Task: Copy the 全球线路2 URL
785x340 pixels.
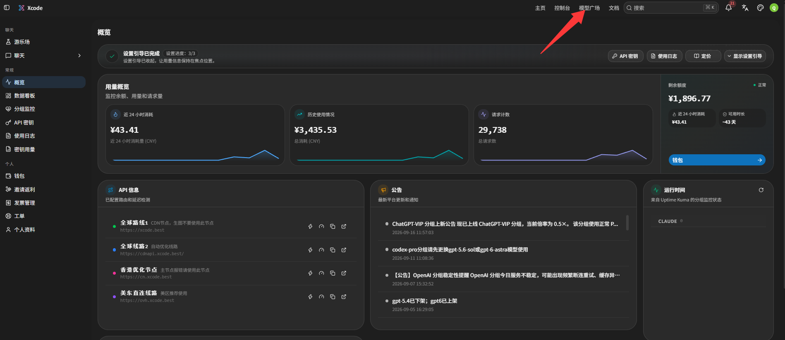Action: (x=333, y=250)
